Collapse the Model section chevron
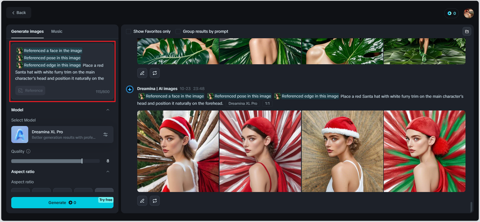 pos(108,110)
